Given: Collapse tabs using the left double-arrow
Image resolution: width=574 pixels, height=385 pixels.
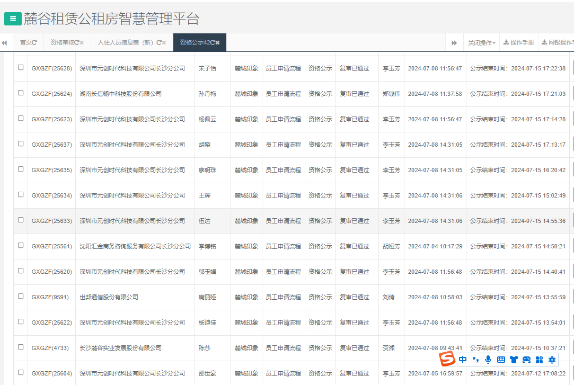Looking at the screenshot, I should 5,42.
